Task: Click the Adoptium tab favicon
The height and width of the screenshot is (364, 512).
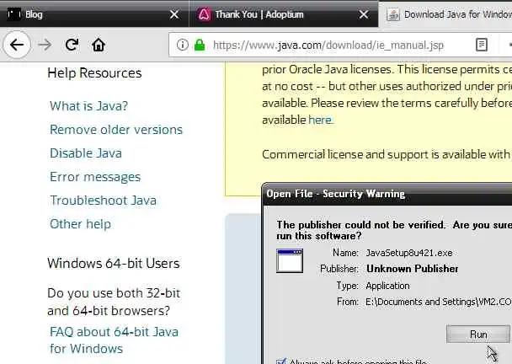Action: [204, 14]
